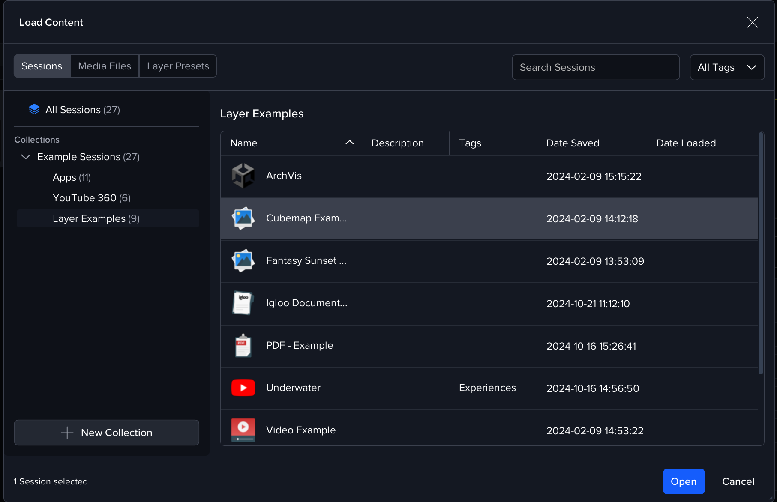Viewport: 777px width, 502px height.
Task: Select the Apps collection
Action: tap(72, 177)
